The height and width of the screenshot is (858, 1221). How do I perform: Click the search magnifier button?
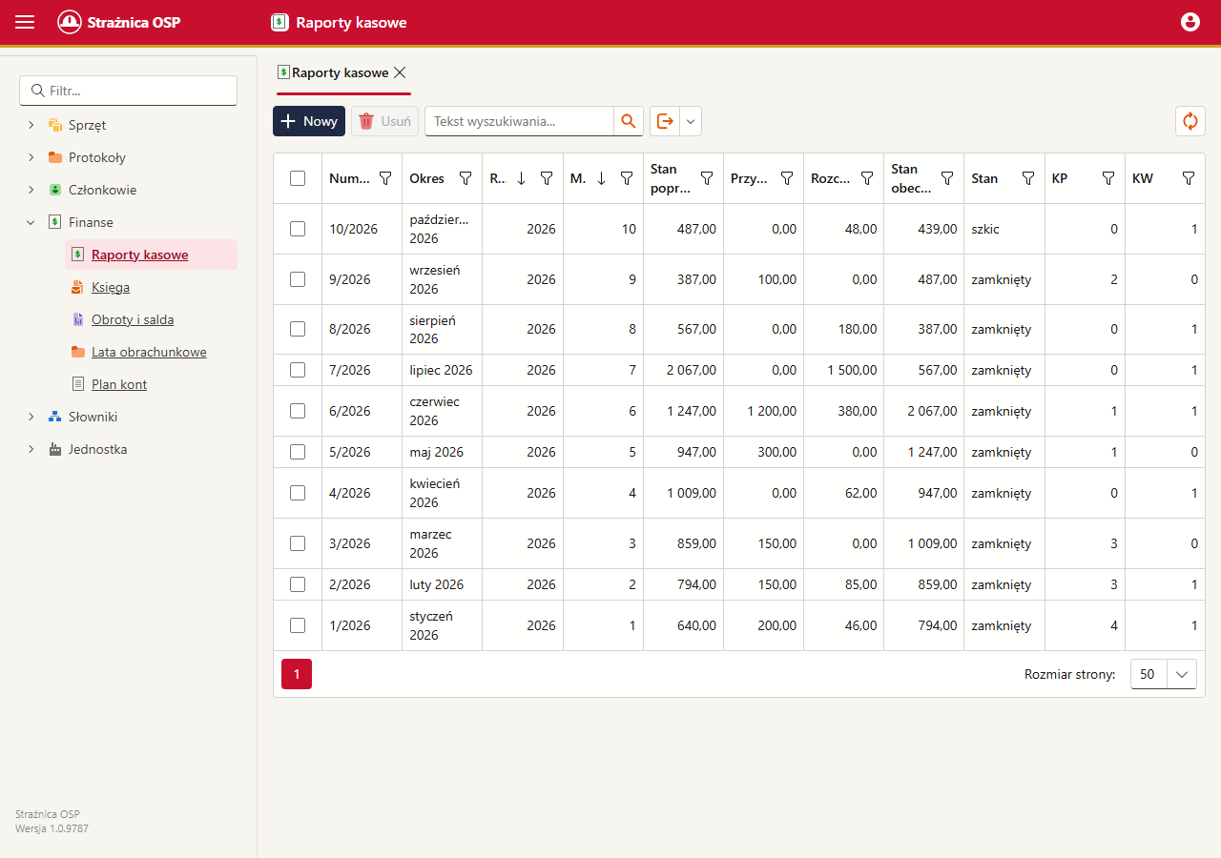pos(629,121)
